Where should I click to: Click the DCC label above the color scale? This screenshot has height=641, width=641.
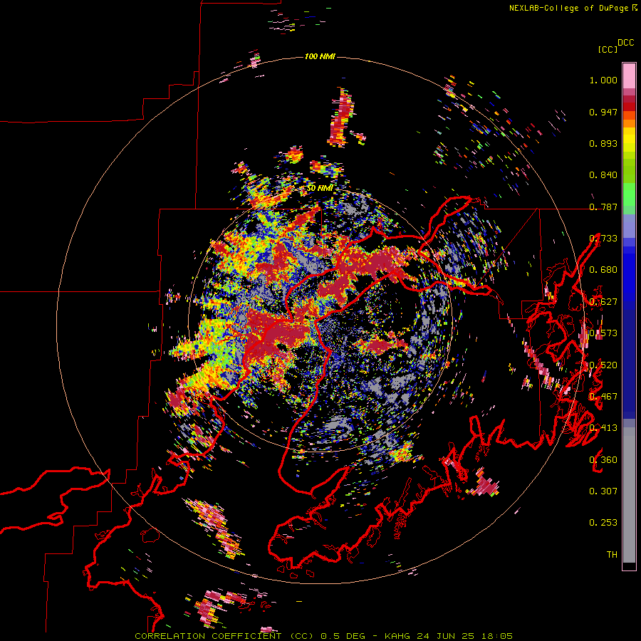pos(625,43)
